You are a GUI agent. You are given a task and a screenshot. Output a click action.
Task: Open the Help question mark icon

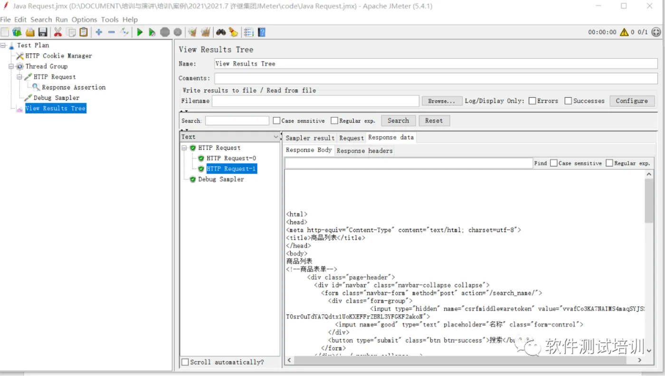(262, 32)
